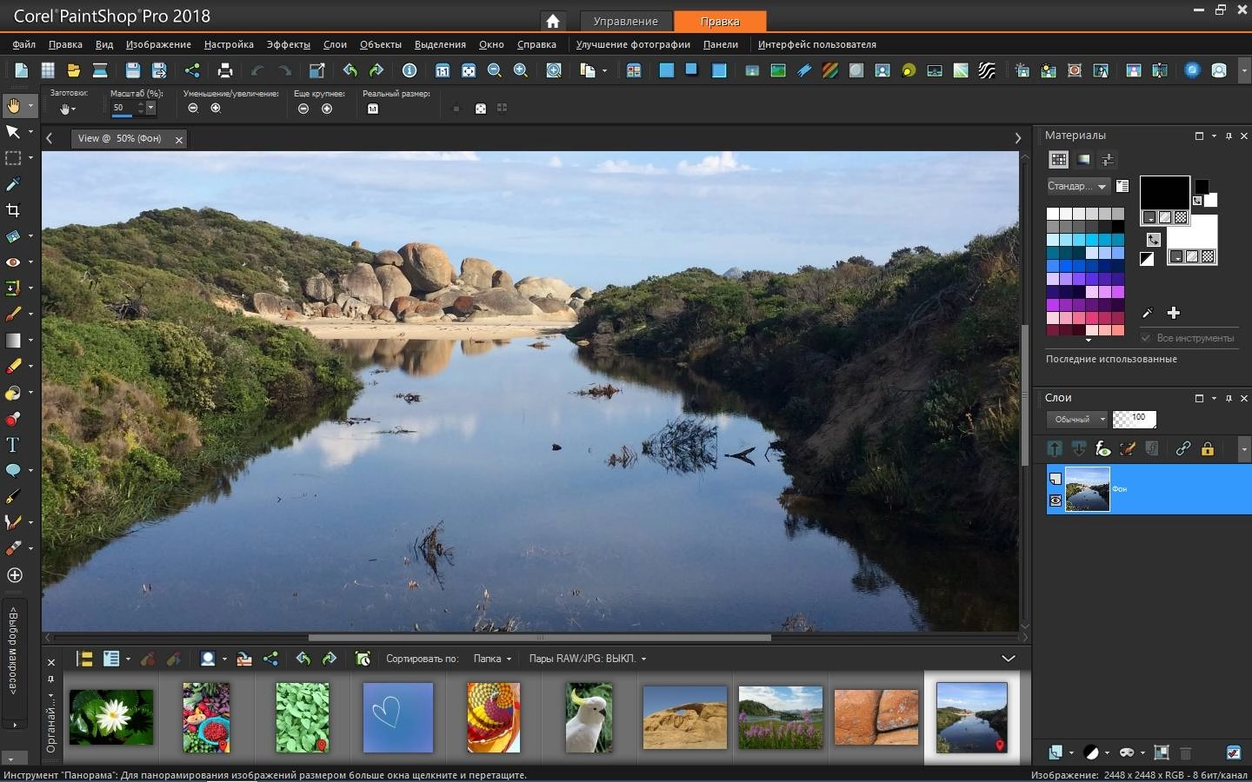The image size is (1252, 782).
Task: Open the Масштаб percentage dropdown arrow
Action: pos(150,108)
